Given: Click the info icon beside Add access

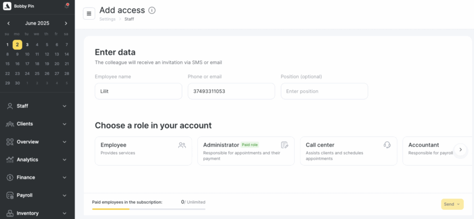Looking at the screenshot, I should click(x=152, y=10).
